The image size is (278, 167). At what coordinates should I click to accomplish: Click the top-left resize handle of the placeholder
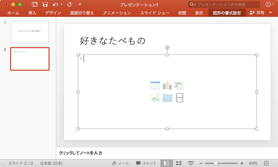[78, 55]
